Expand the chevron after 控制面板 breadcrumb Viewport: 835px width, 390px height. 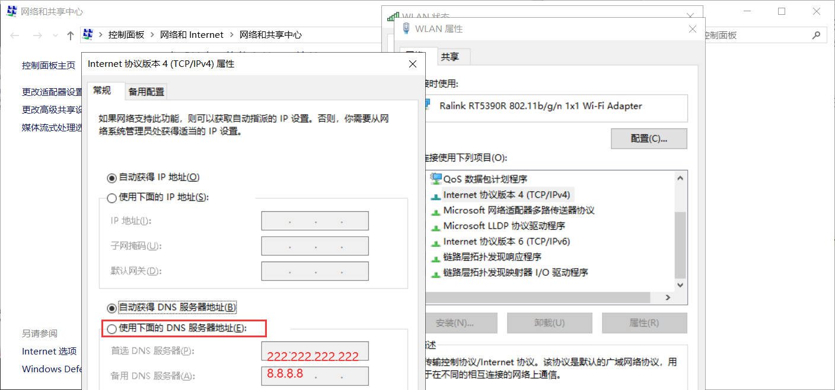[152, 35]
